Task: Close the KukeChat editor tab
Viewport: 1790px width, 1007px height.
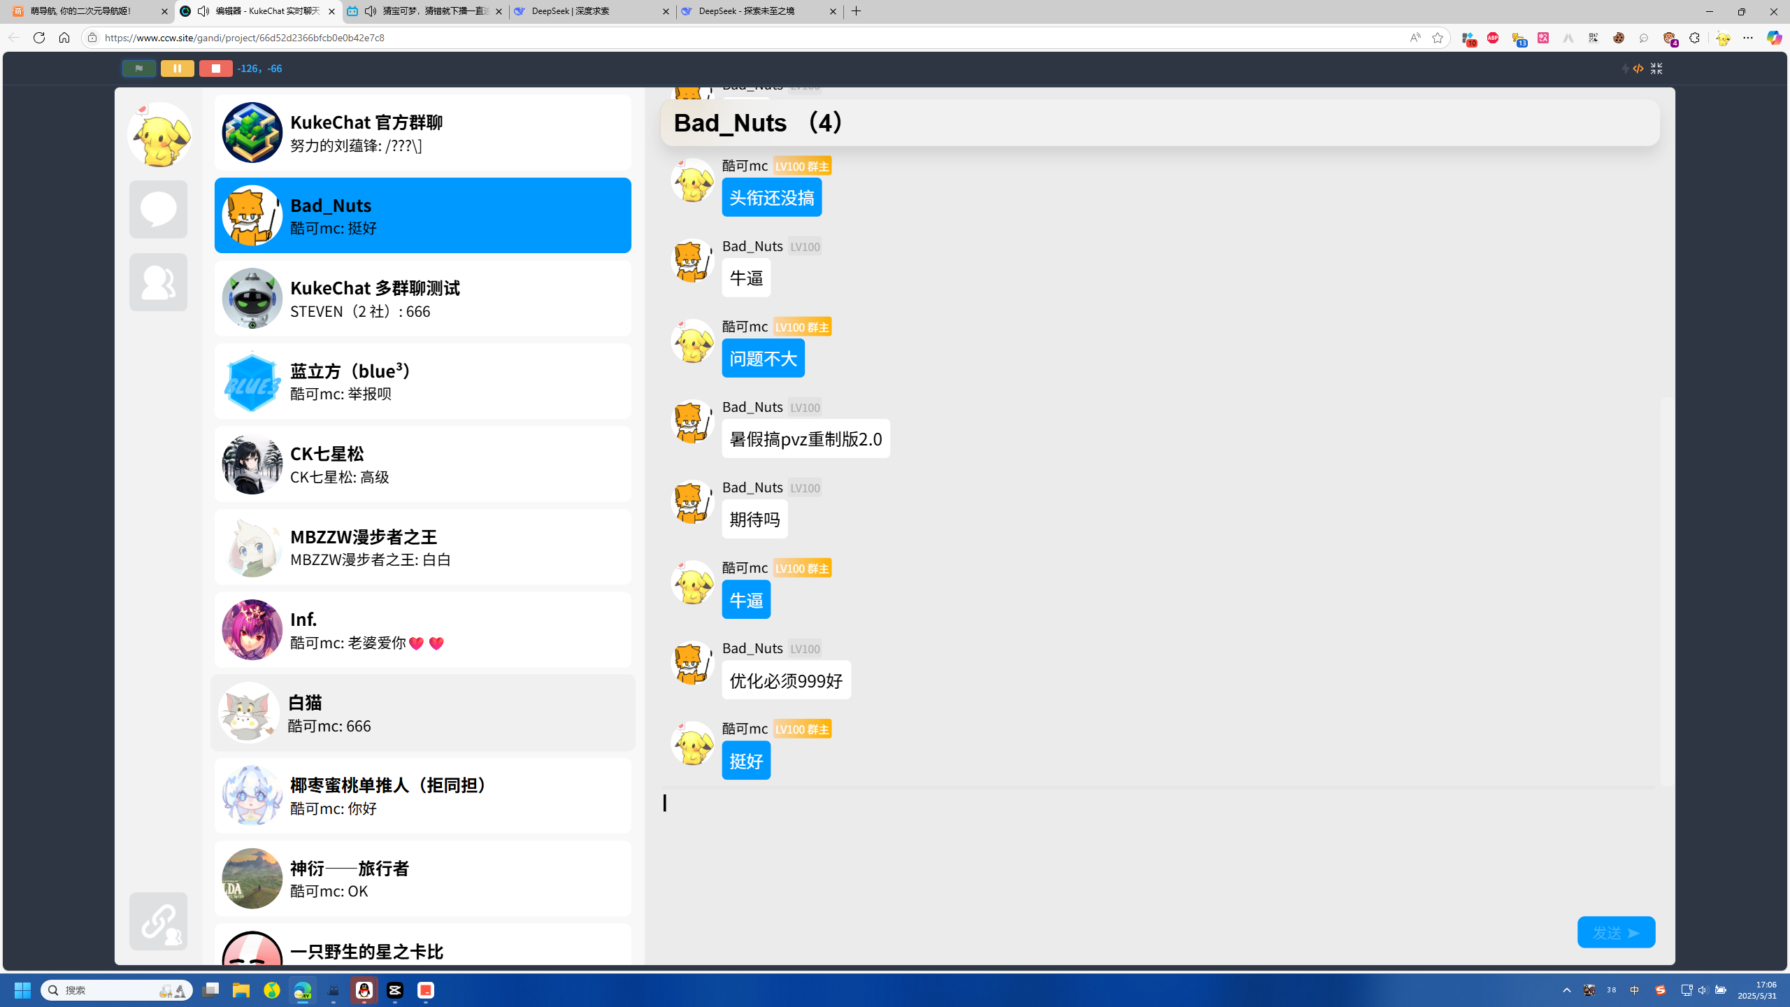Action: point(332,11)
